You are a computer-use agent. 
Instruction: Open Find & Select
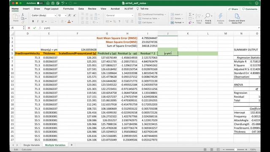click(208, 19)
